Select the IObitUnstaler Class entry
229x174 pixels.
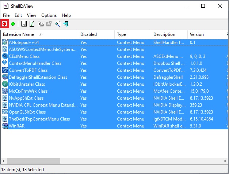tap(27, 84)
